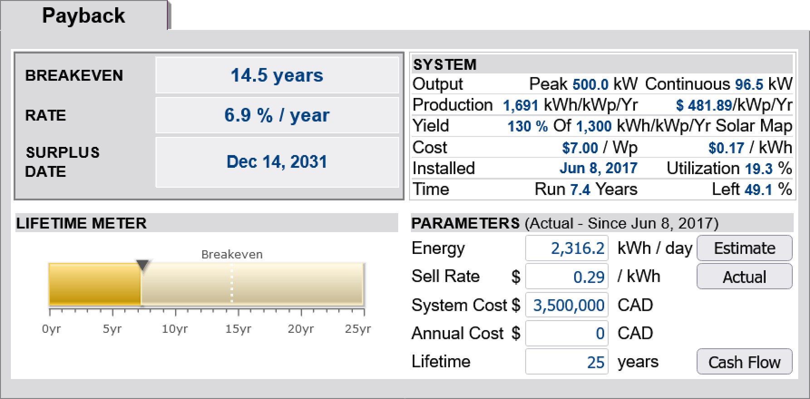Open the Payback tab

tap(83, 16)
